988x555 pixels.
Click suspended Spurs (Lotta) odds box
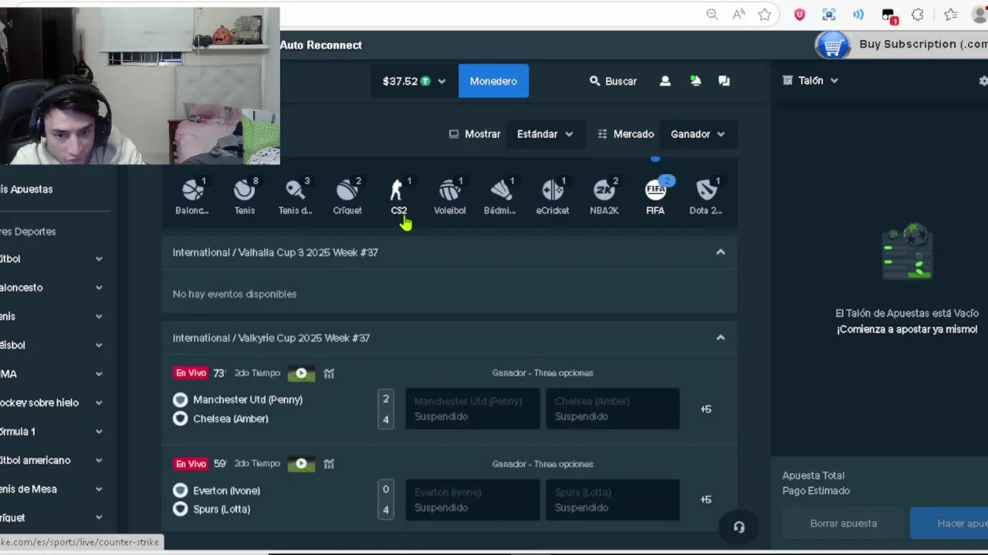(x=613, y=499)
